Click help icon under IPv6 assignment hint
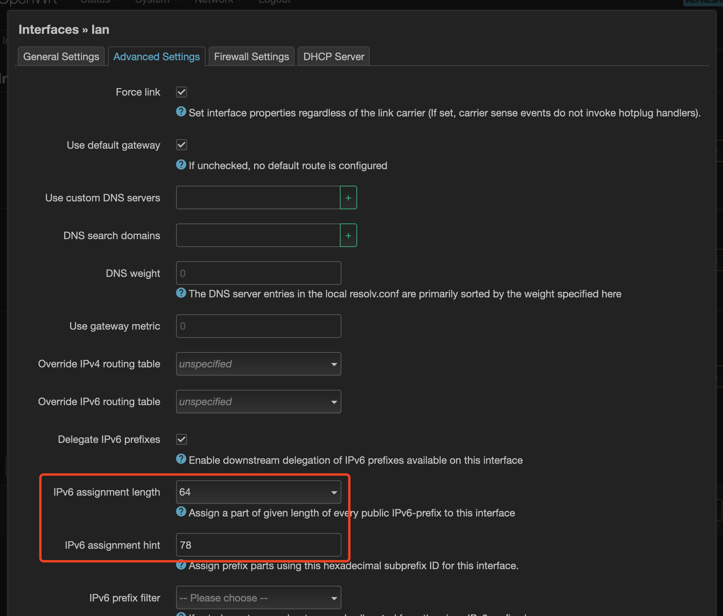This screenshot has width=723, height=616. pos(181,564)
